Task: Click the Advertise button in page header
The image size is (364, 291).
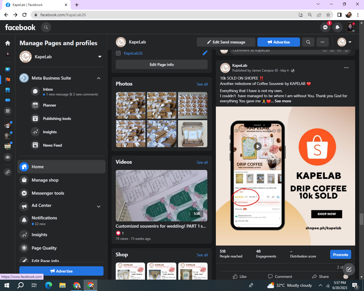Action: [x=279, y=42]
